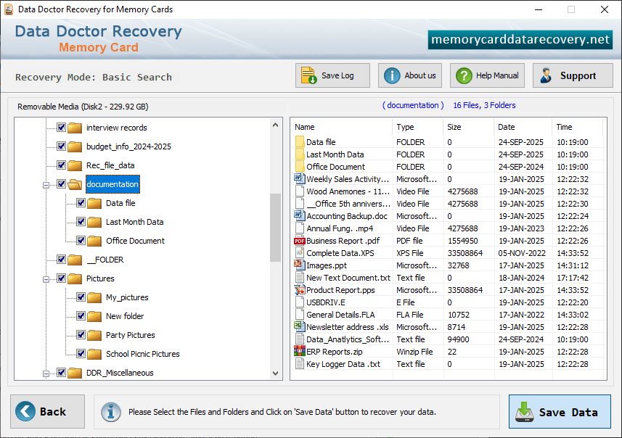This screenshot has height=438, width=622.
Task: Click the Support person icon
Action: (547, 75)
